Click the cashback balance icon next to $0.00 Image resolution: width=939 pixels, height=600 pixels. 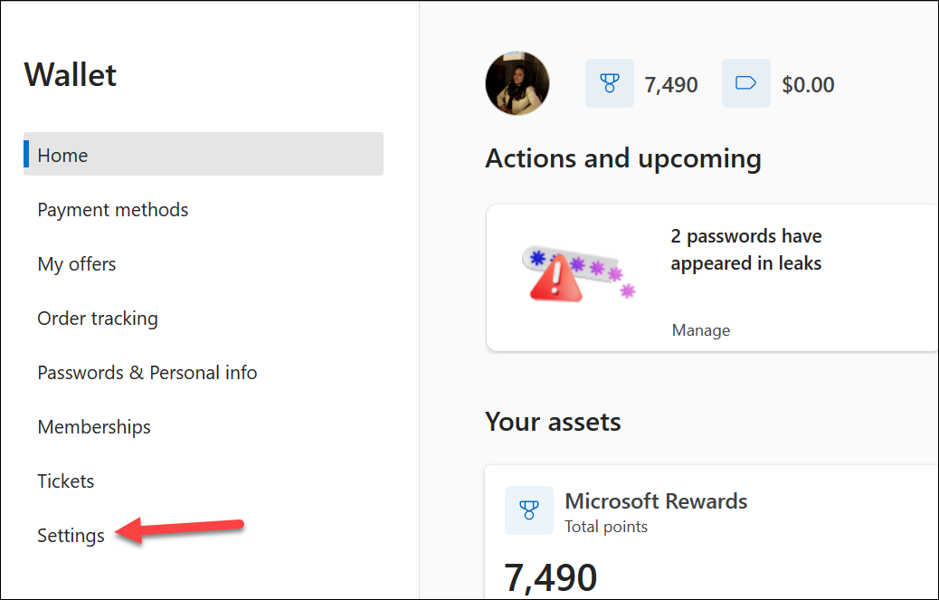coord(745,83)
